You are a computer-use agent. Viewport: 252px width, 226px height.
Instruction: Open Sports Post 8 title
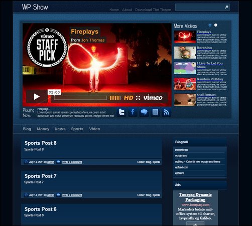41,143
